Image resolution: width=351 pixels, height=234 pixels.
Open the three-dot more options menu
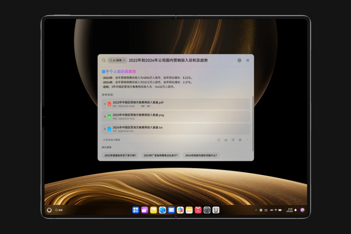[x=247, y=140]
